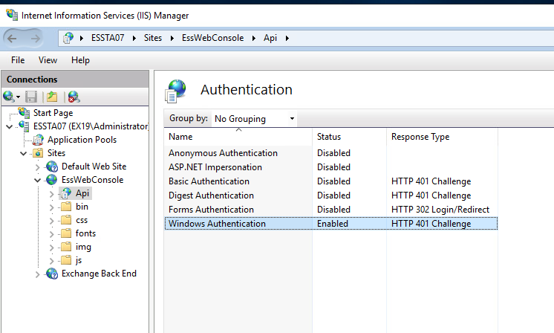The height and width of the screenshot is (333, 554).
Task: Click the Application Pools icon
Action: (38, 140)
